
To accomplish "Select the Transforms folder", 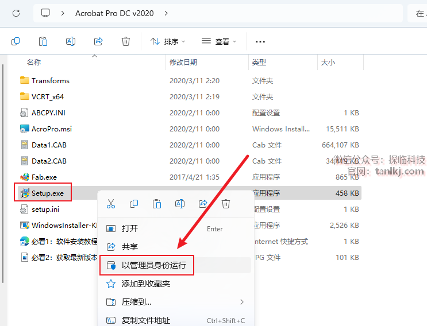I will (x=51, y=81).
